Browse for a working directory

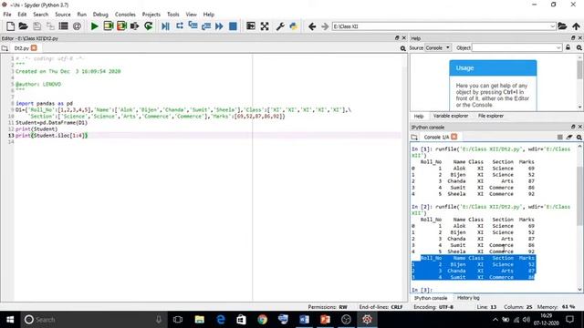tap(562, 26)
